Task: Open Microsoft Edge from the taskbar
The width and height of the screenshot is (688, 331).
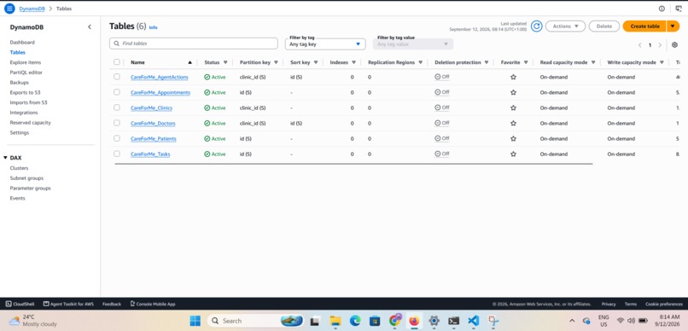Action: click(355, 321)
